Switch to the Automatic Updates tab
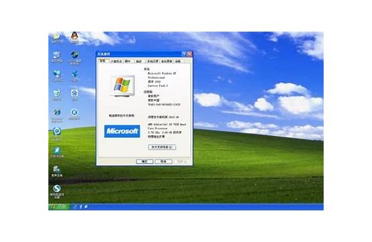This screenshot has width=372, height=242. tap(167, 61)
